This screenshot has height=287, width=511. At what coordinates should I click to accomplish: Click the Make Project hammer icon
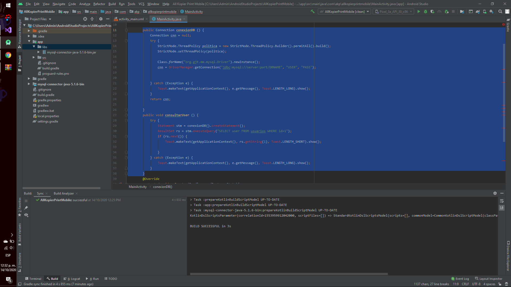point(312,11)
